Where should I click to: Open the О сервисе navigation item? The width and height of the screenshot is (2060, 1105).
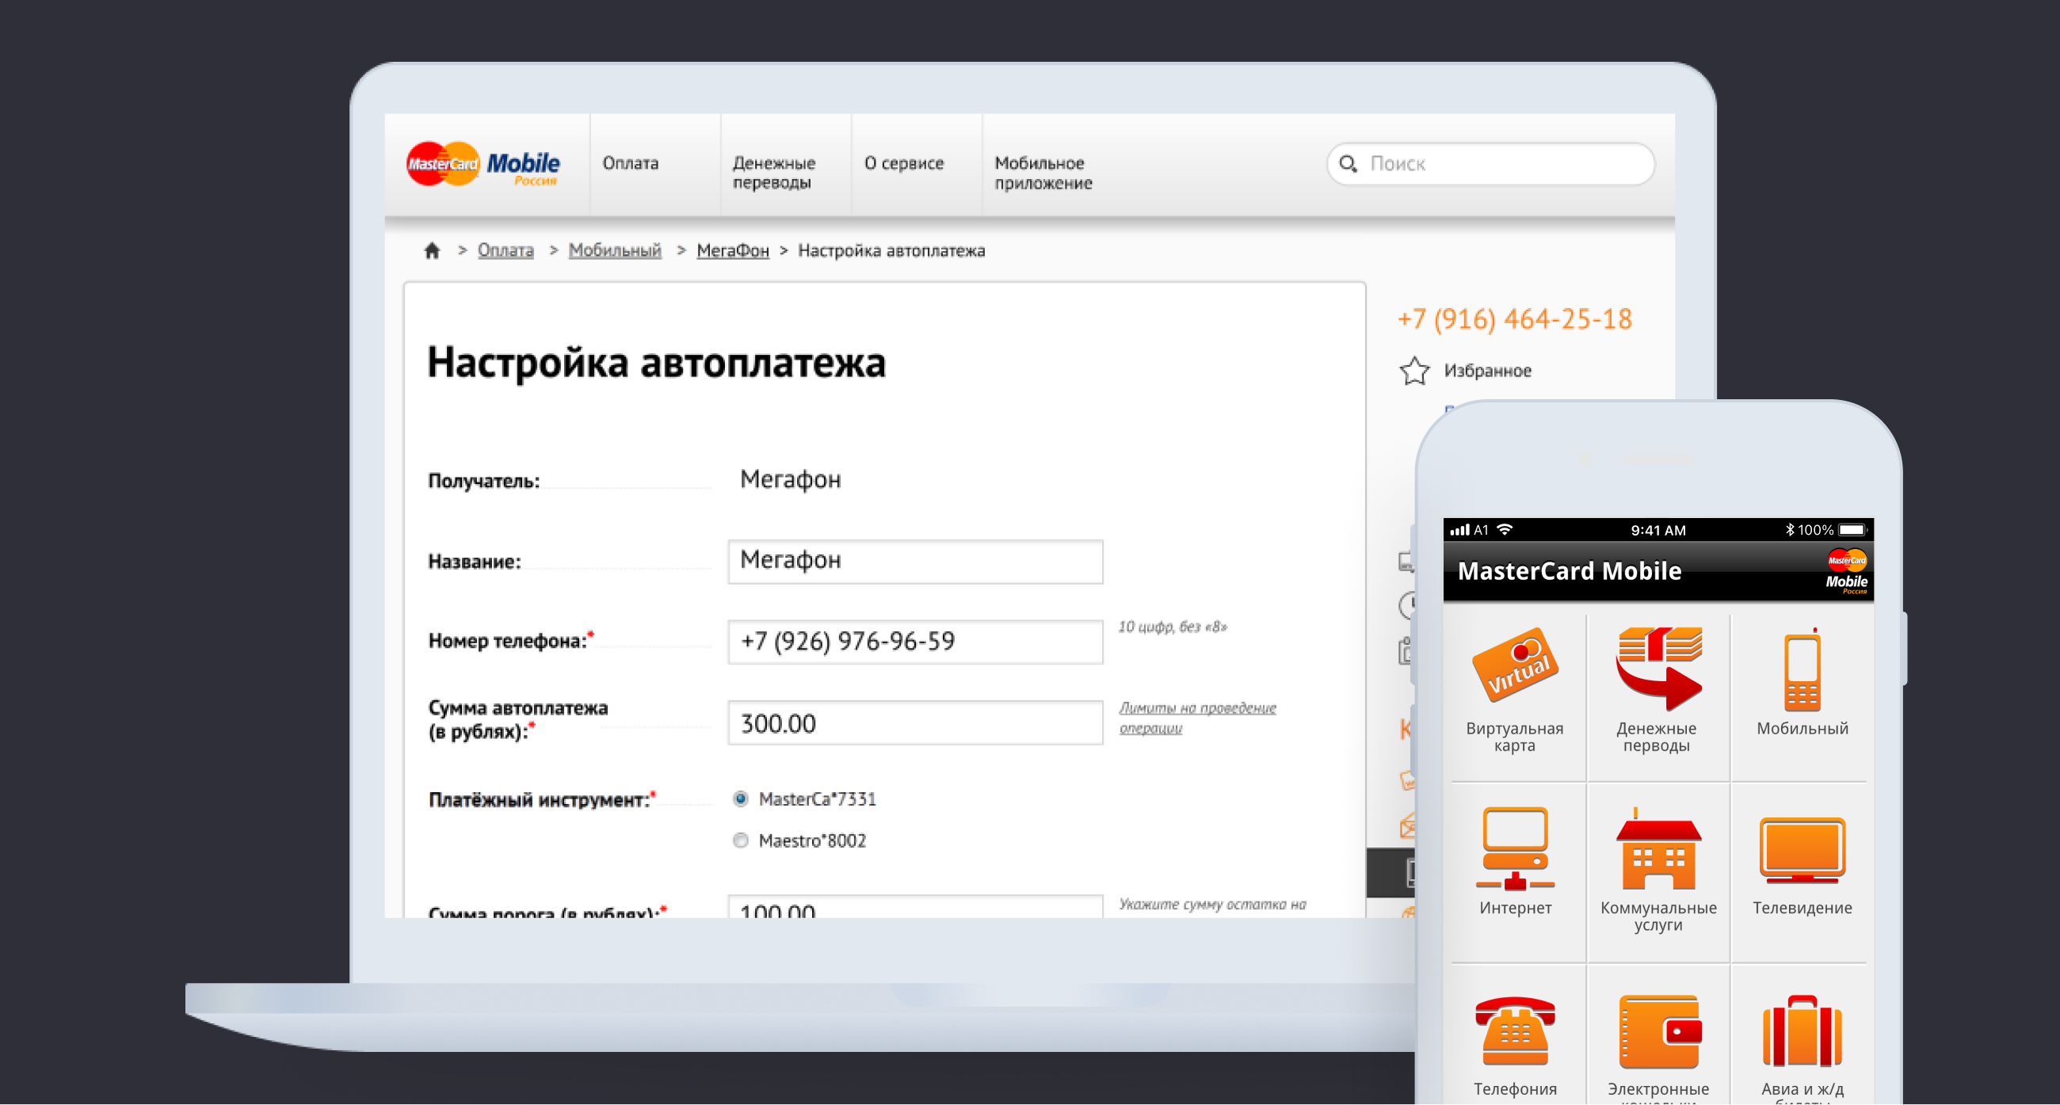[905, 163]
